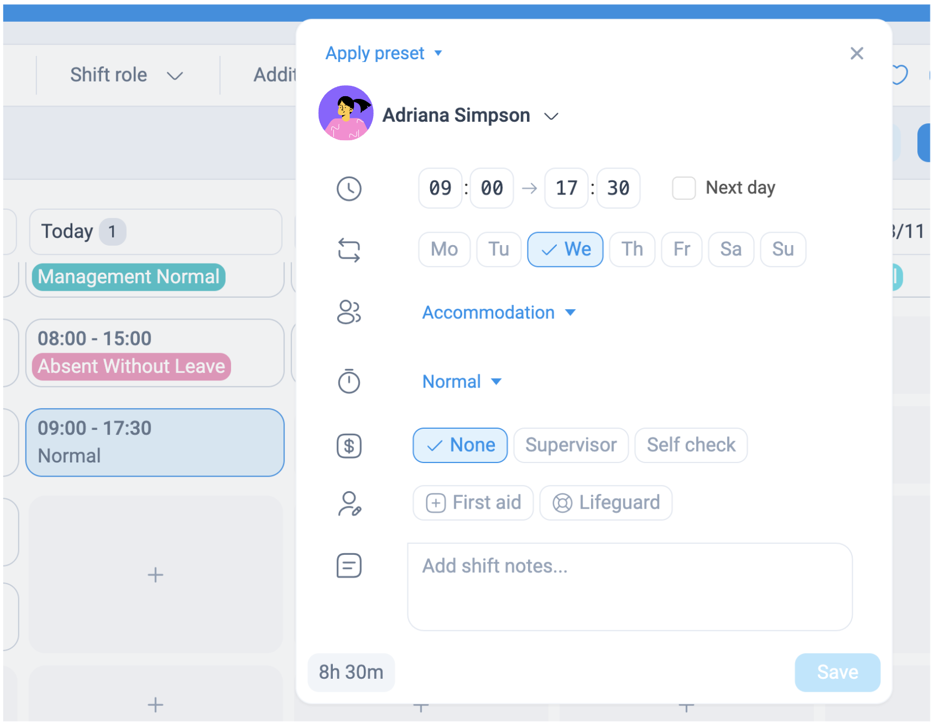Open the Normal shift type dropdown
Image resolution: width=931 pixels, height=726 pixels.
(x=461, y=381)
